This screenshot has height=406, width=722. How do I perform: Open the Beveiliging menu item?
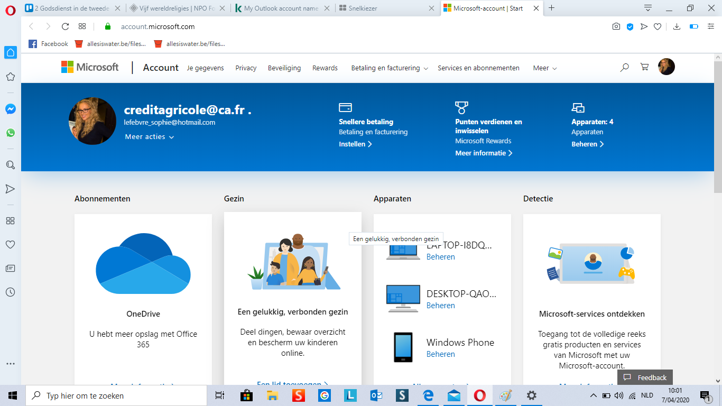[x=284, y=68]
